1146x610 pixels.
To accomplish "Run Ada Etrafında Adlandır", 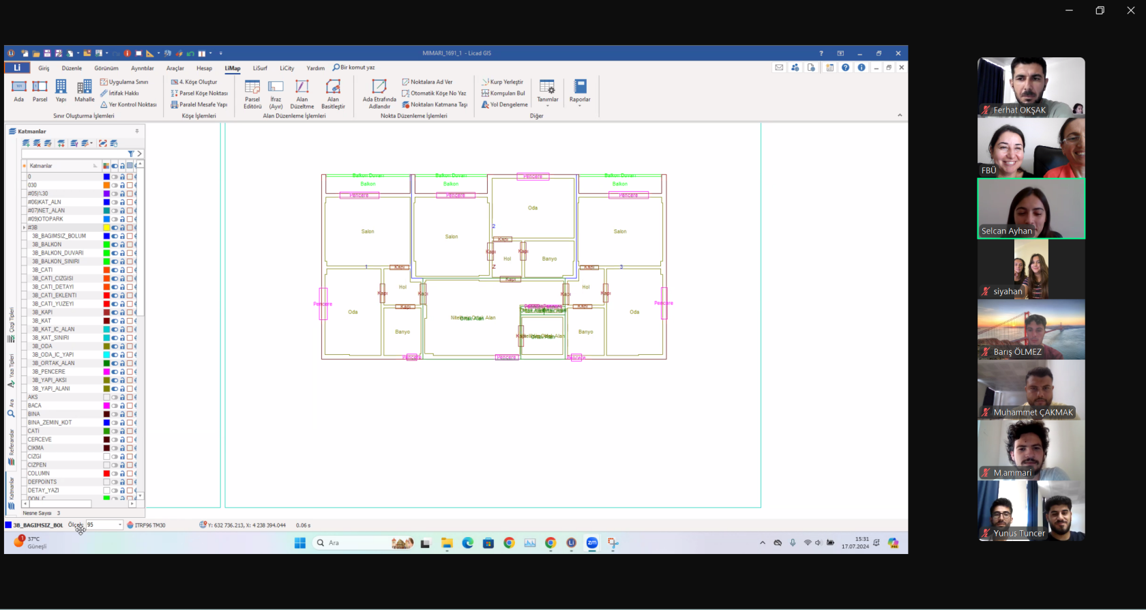I will click(379, 94).
